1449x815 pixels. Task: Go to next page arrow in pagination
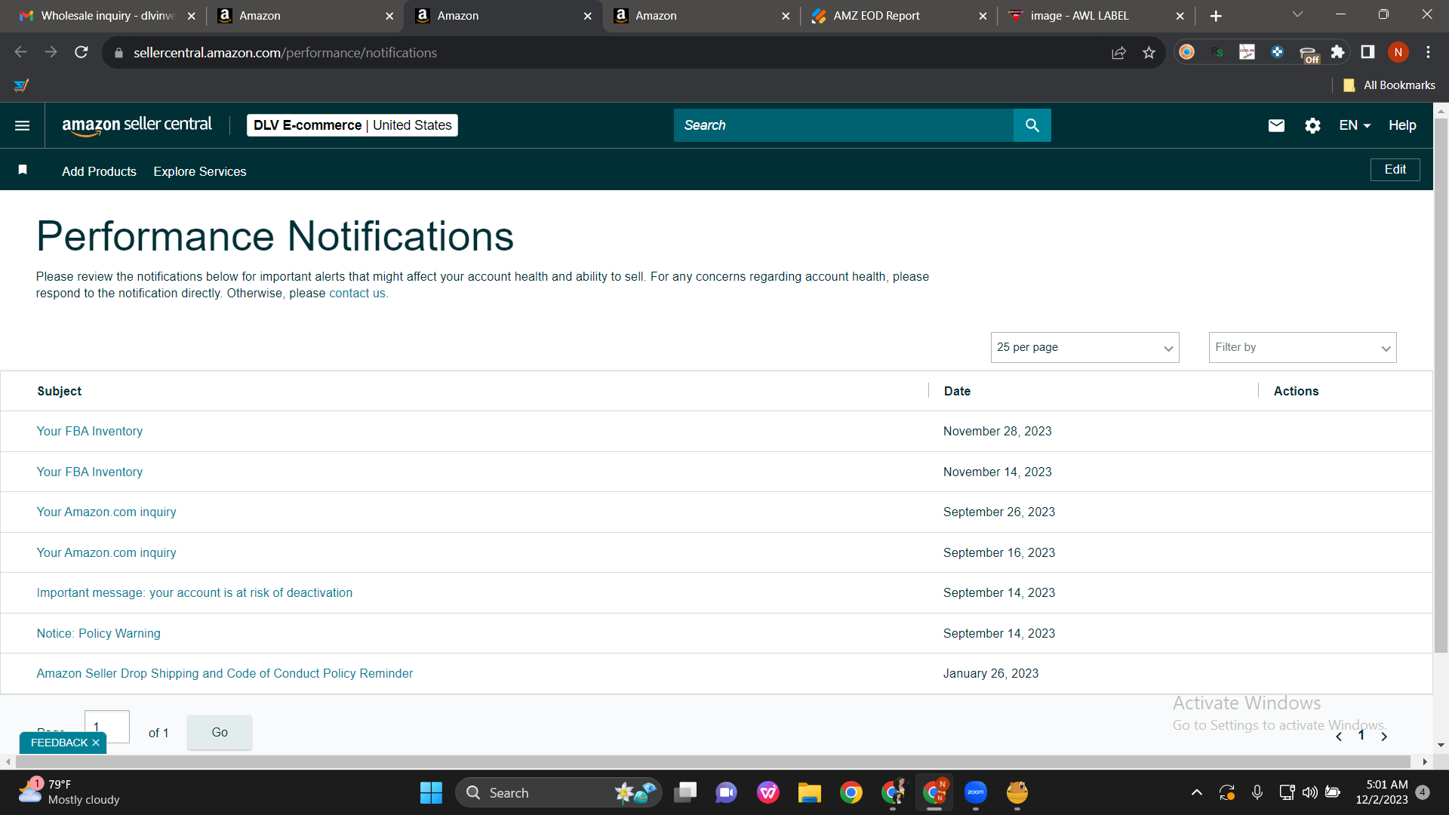(x=1384, y=737)
